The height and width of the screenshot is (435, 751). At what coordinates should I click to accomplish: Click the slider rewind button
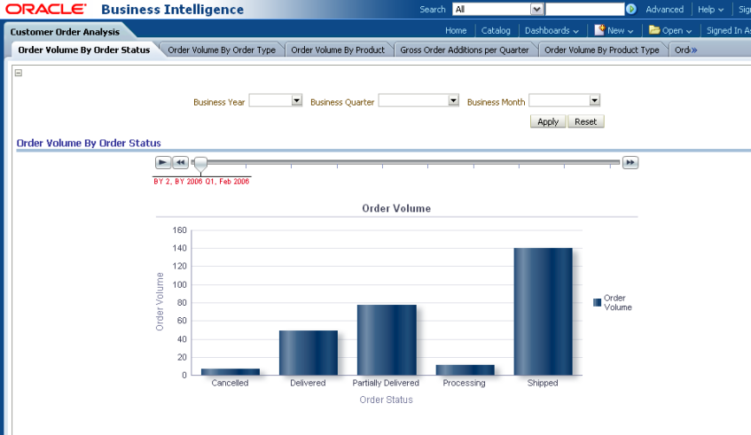point(180,163)
